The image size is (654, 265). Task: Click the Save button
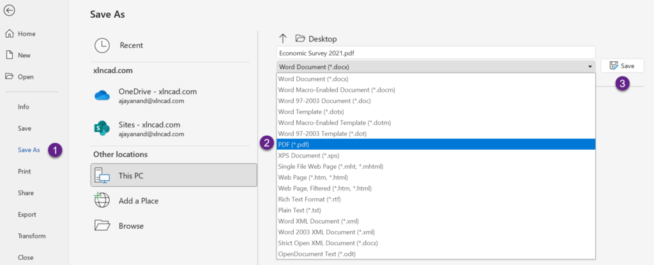[622, 66]
